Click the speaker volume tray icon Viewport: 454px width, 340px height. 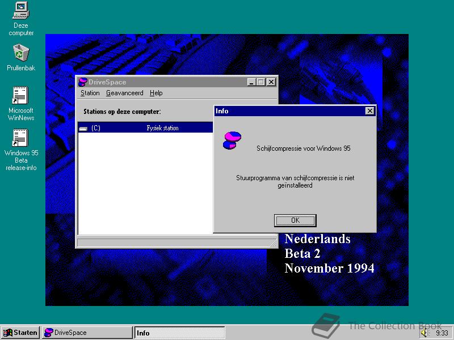click(424, 333)
